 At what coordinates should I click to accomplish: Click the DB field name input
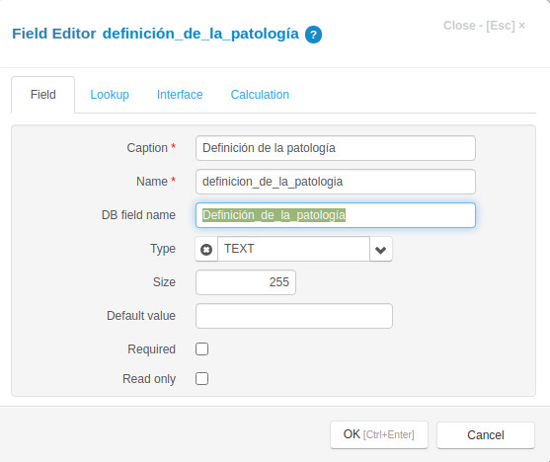coord(336,215)
